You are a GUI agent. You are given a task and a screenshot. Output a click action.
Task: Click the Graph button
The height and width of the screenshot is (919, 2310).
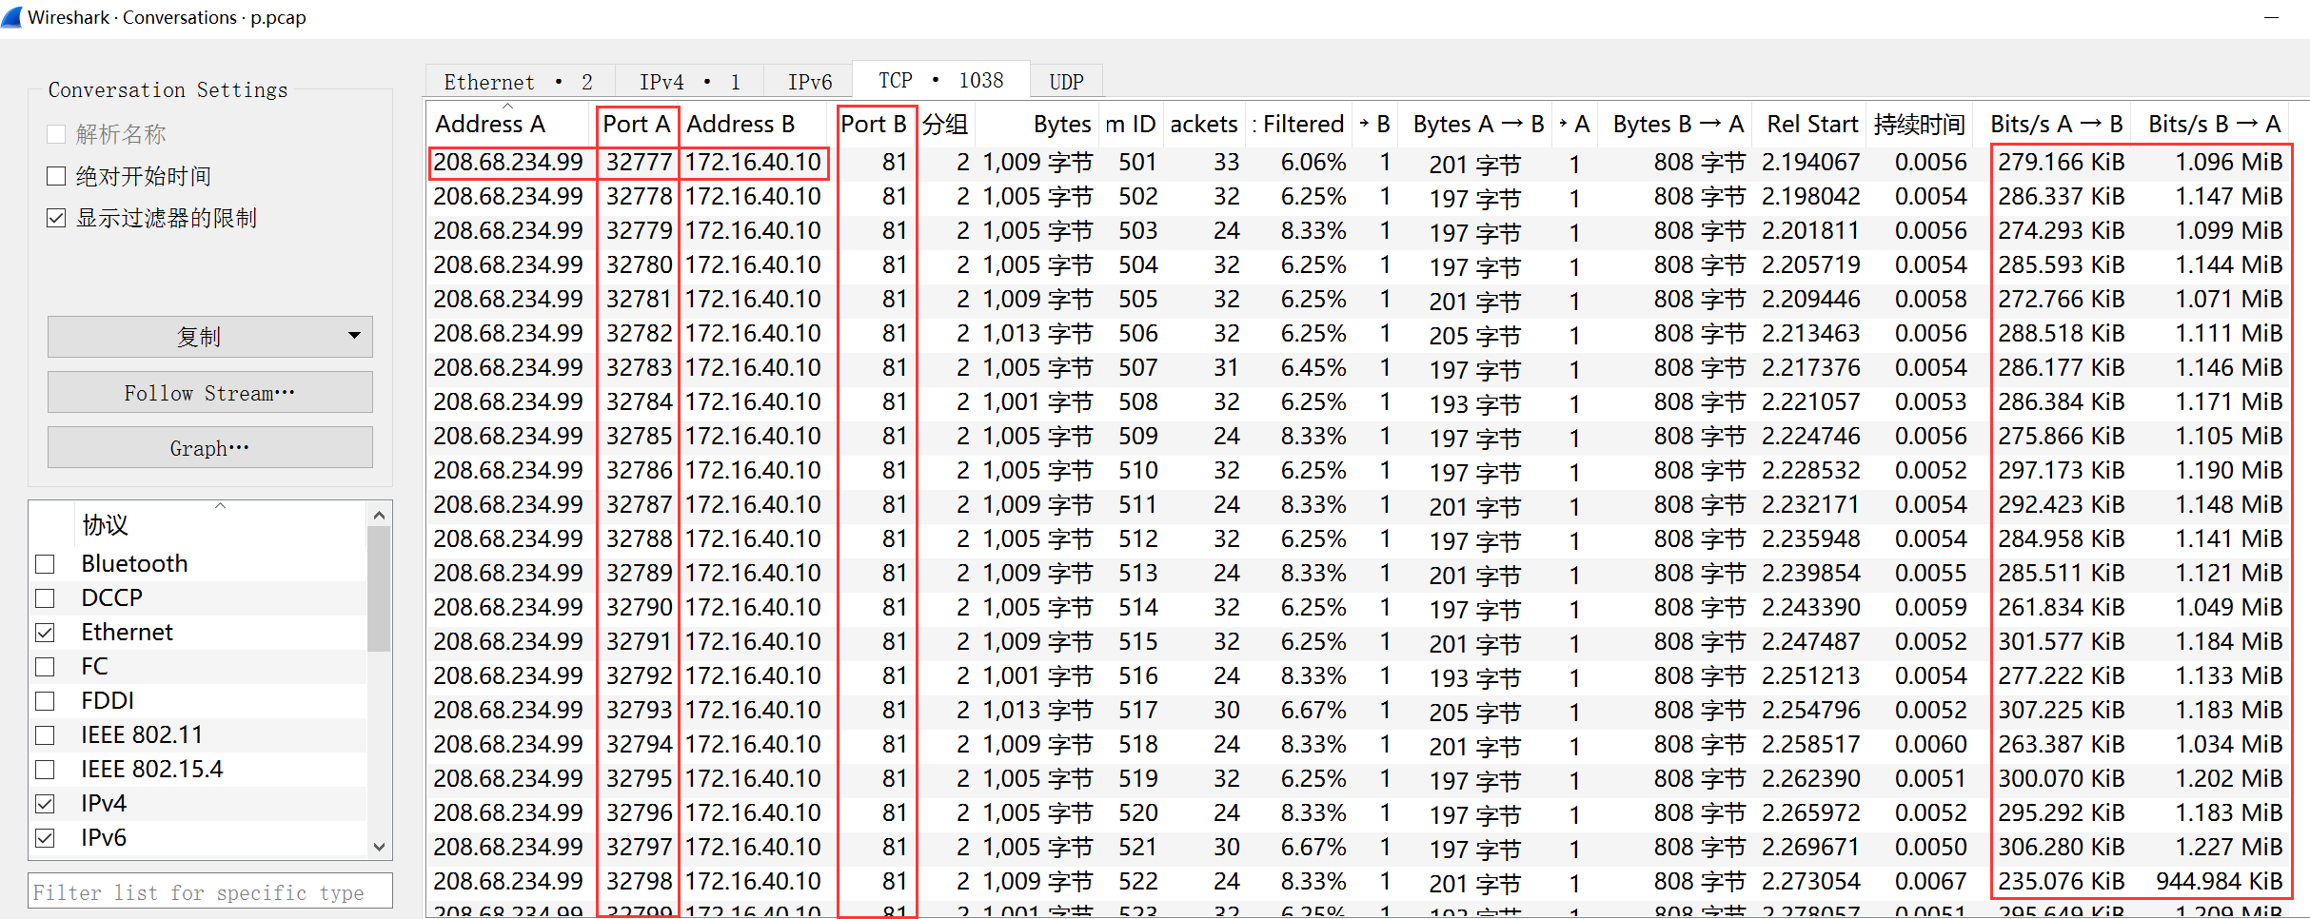pos(209,448)
